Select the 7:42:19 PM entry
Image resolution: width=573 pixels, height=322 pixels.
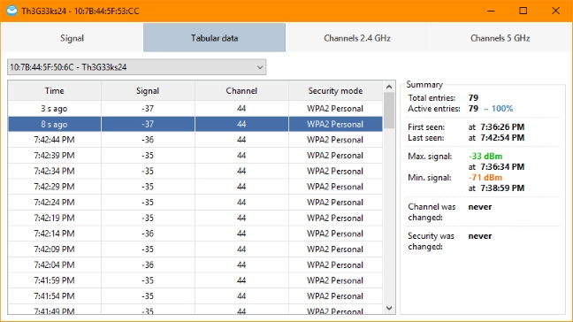(x=195, y=218)
